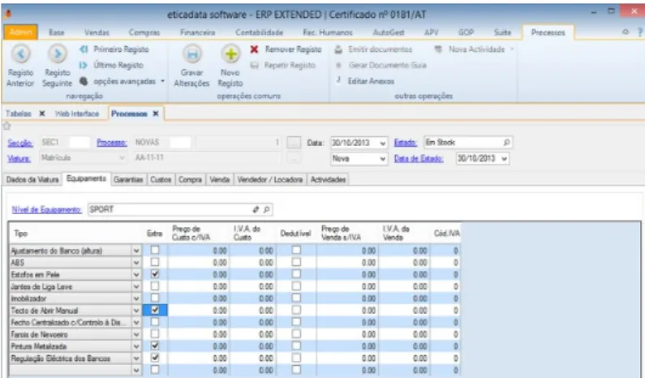Click the Viatura link
Image resolution: width=645 pixels, height=378 pixels.
[19, 158]
